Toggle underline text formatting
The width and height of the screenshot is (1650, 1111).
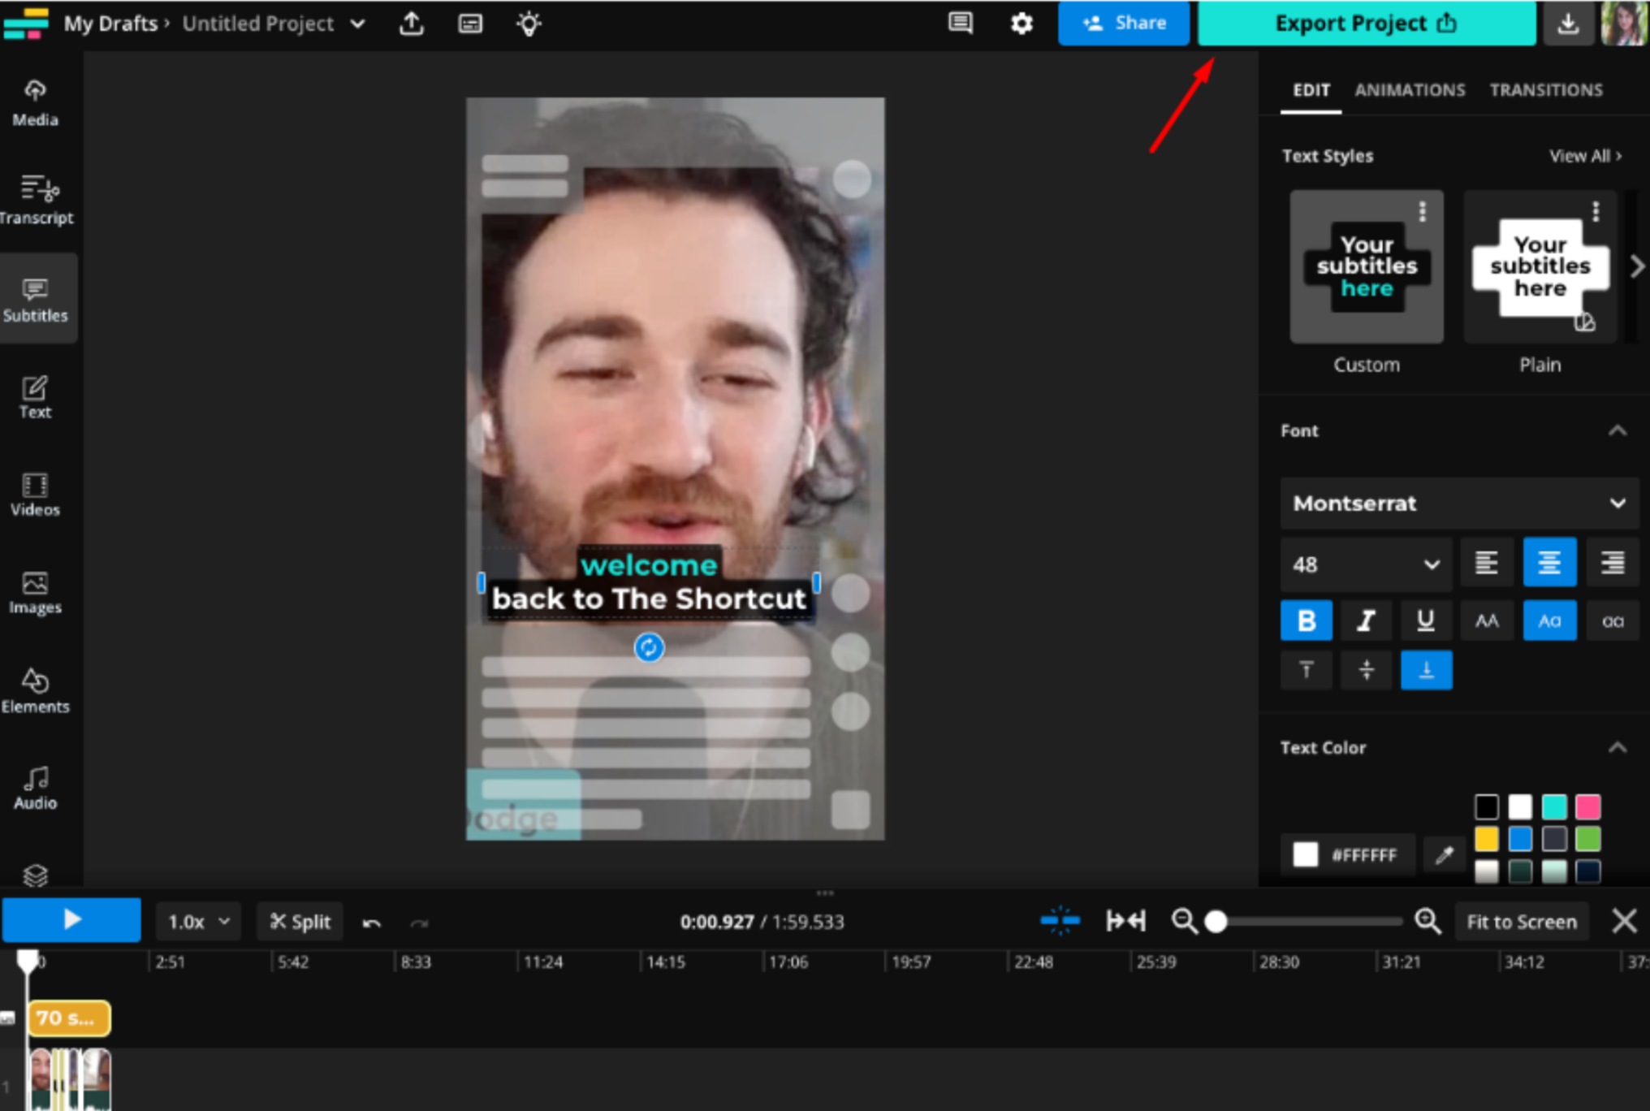[1426, 620]
